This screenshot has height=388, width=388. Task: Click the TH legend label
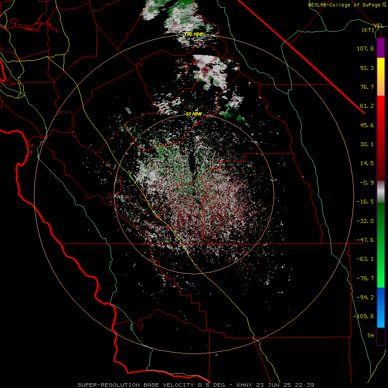pos(370,336)
